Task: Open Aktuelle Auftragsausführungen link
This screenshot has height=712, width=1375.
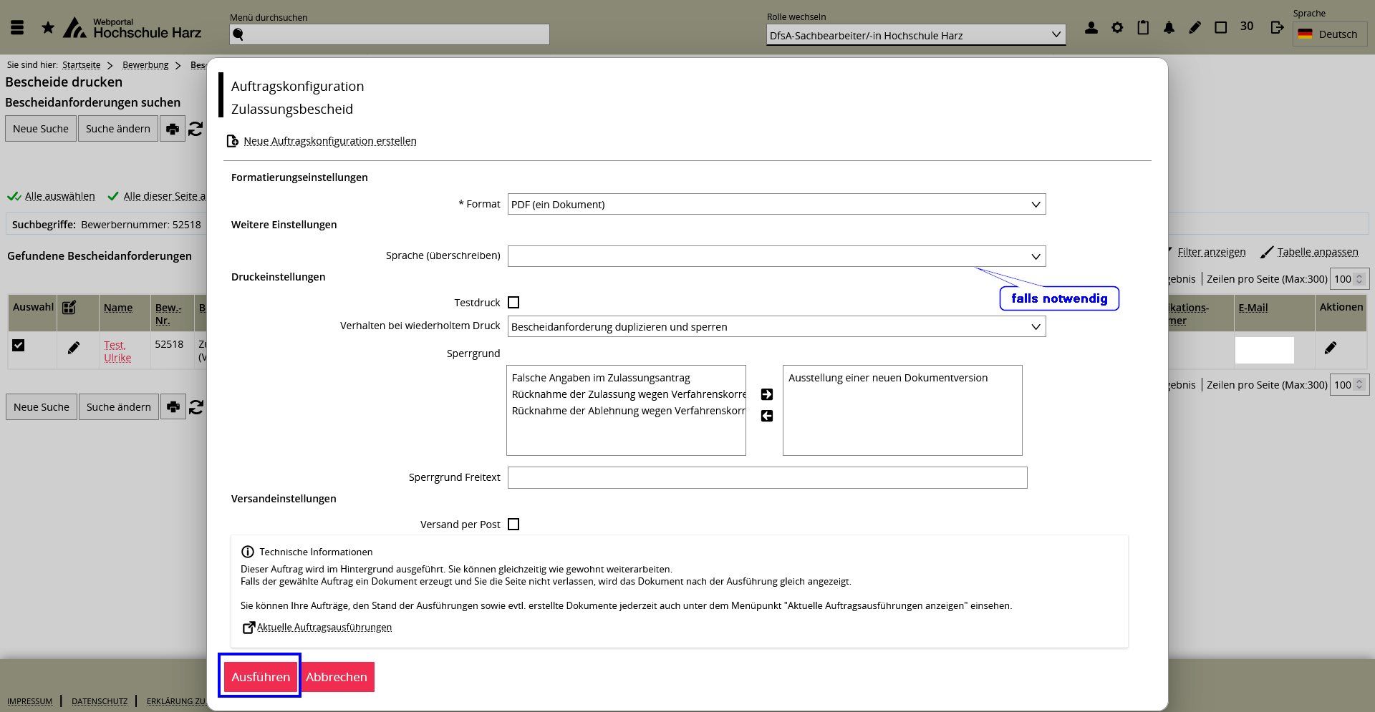Action: [324, 628]
